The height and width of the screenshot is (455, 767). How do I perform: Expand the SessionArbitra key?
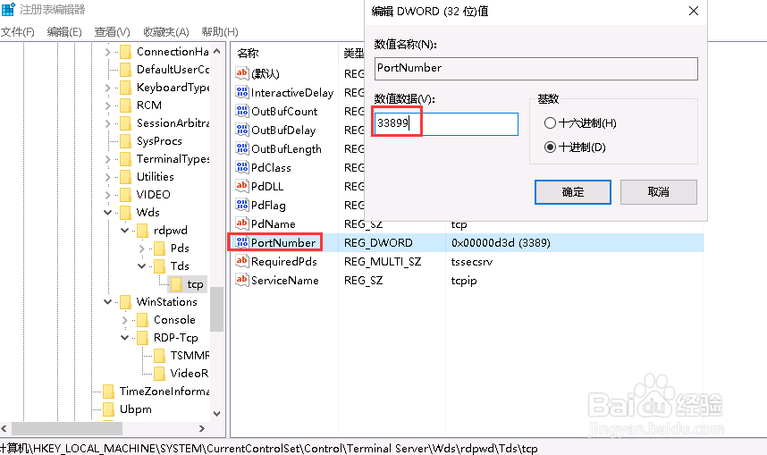tap(107, 123)
